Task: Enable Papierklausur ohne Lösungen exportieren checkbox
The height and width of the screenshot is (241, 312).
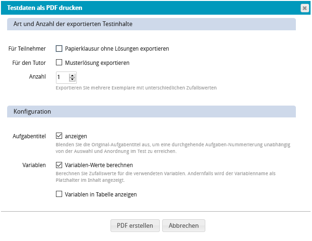Action: tap(59, 48)
